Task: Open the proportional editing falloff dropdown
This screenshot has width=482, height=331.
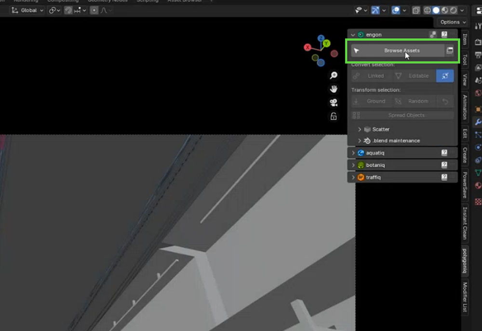Action: pos(106,11)
